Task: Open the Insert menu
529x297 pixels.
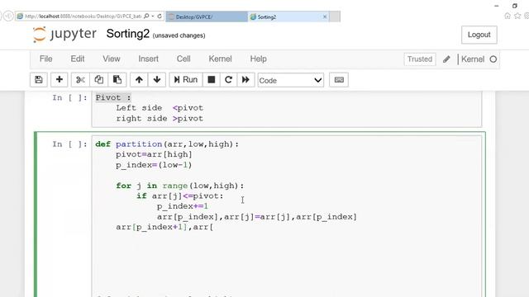Action: (148, 59)
